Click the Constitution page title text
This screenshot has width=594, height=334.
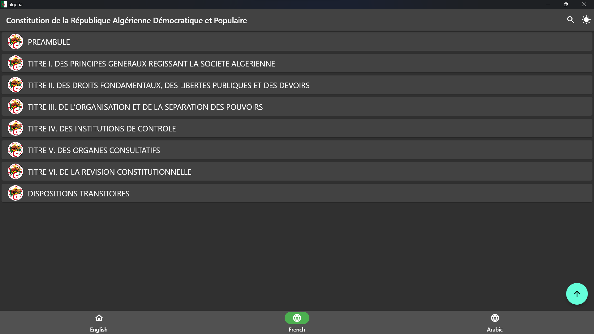coord(126,20)
